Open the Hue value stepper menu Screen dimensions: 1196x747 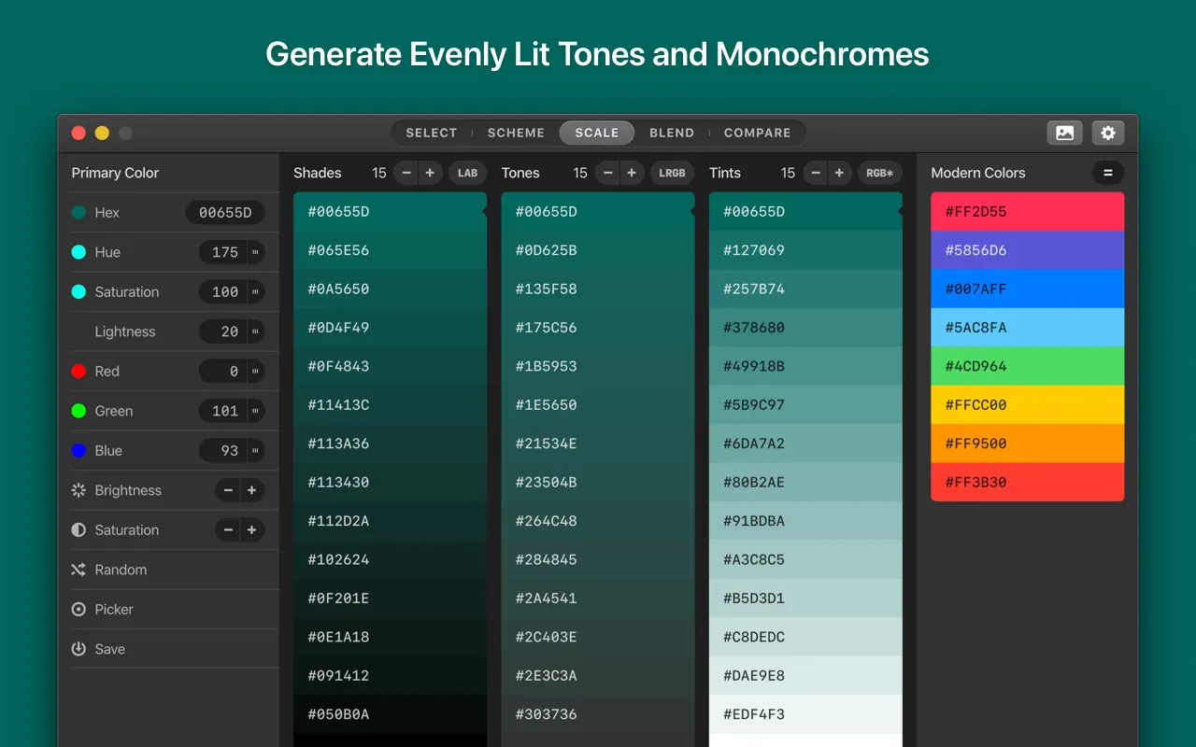[x=254, y=252]
